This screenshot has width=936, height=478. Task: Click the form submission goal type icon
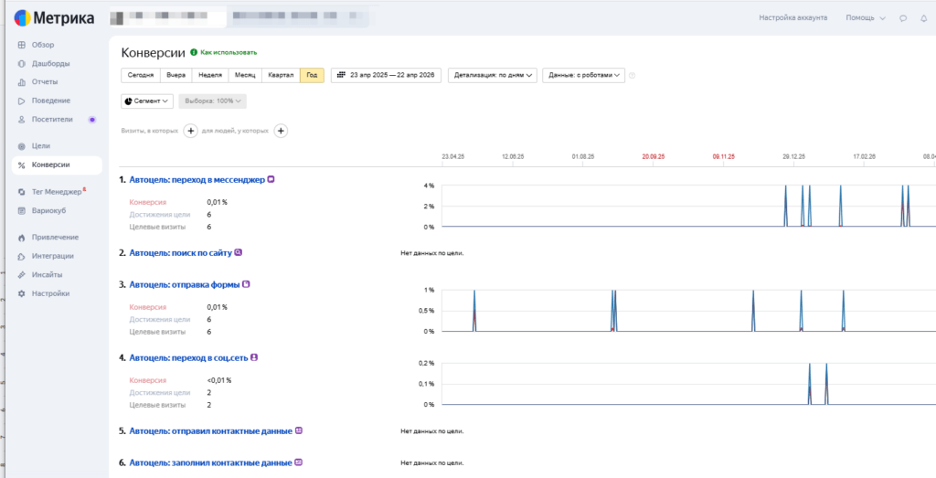tap(246, 284)
